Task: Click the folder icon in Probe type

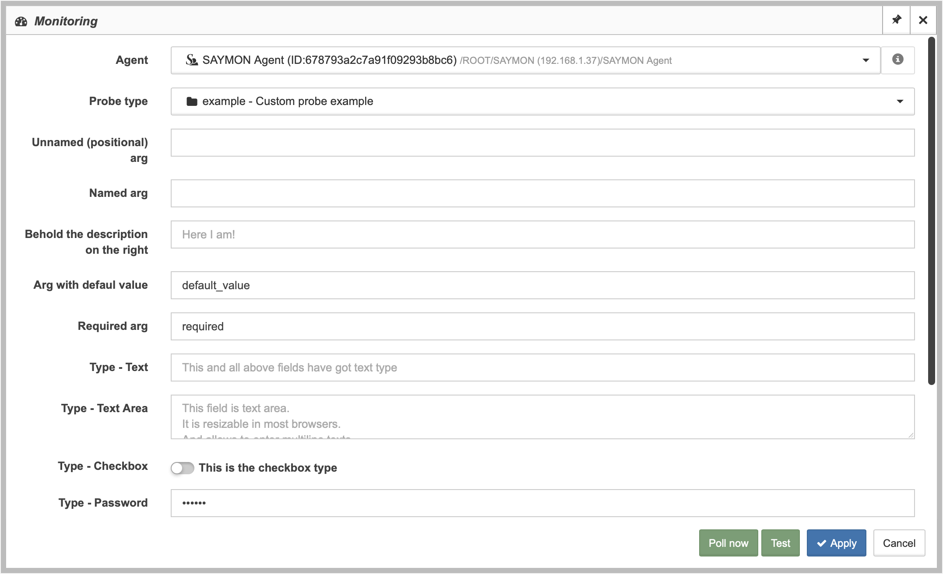Action: (x=192, y=101)
